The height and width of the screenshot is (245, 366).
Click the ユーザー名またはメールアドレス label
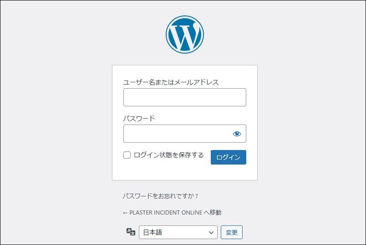(x=171, y=82)
